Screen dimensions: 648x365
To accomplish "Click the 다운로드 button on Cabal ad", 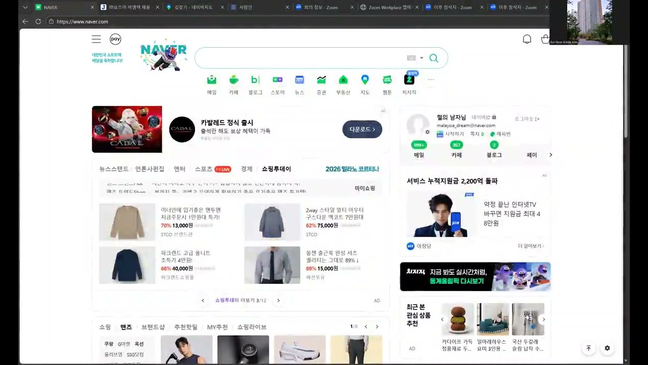I will click(362, 129).
